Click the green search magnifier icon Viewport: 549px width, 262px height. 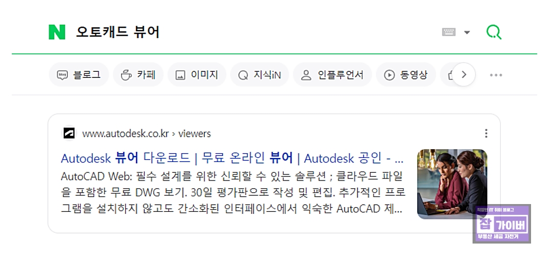(x=494, y=32)
